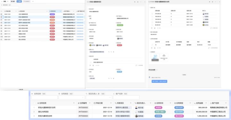
Task: Open the 开始日期 column dropdown in contract table
Action: click(111, 103)
